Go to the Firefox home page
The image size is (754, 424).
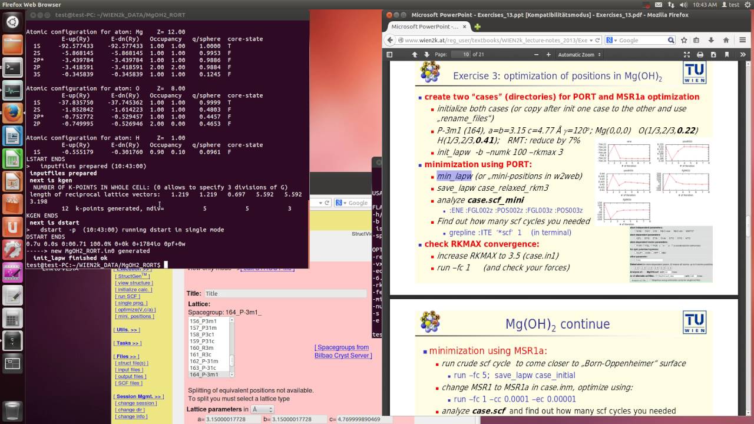tap(726, 40)
